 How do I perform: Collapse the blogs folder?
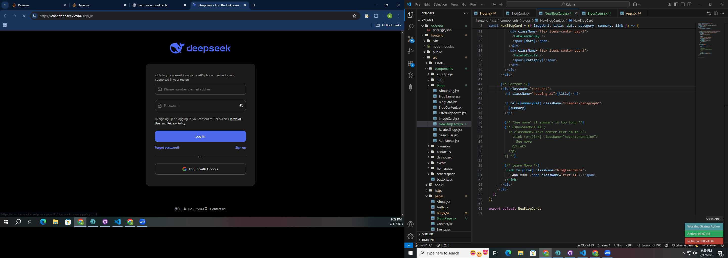pyautogui.click(x=428, y=85)
